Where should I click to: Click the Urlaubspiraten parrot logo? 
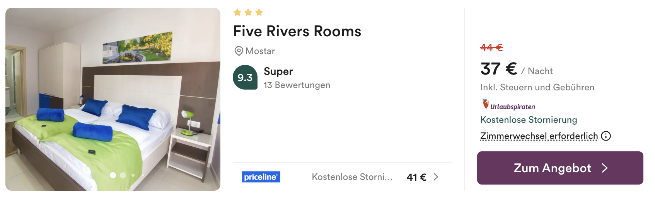pyautogui.click(x=508, y=104)
